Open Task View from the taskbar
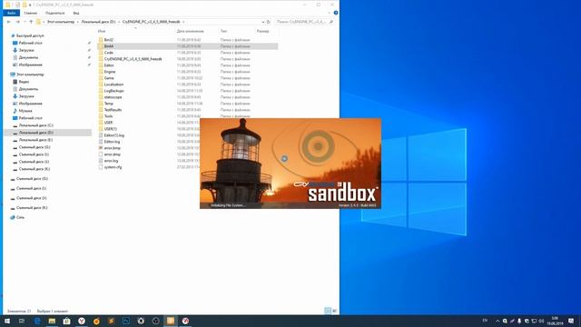Viewport: 581px width, 327px height. (22, 321)
